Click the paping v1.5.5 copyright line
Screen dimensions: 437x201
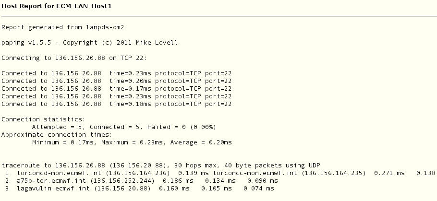pos(89,43)
